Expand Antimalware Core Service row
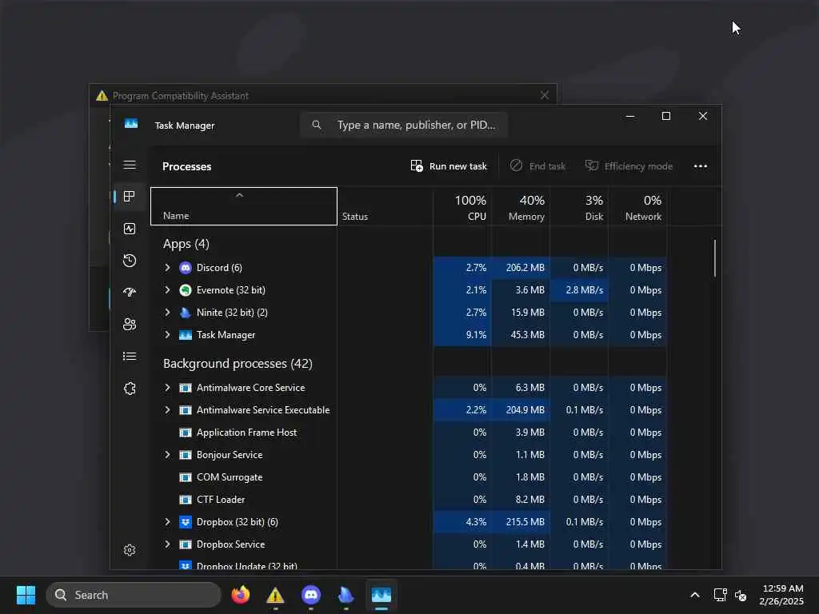The width and height of the screenshot is (819, 614). point(167,388)
